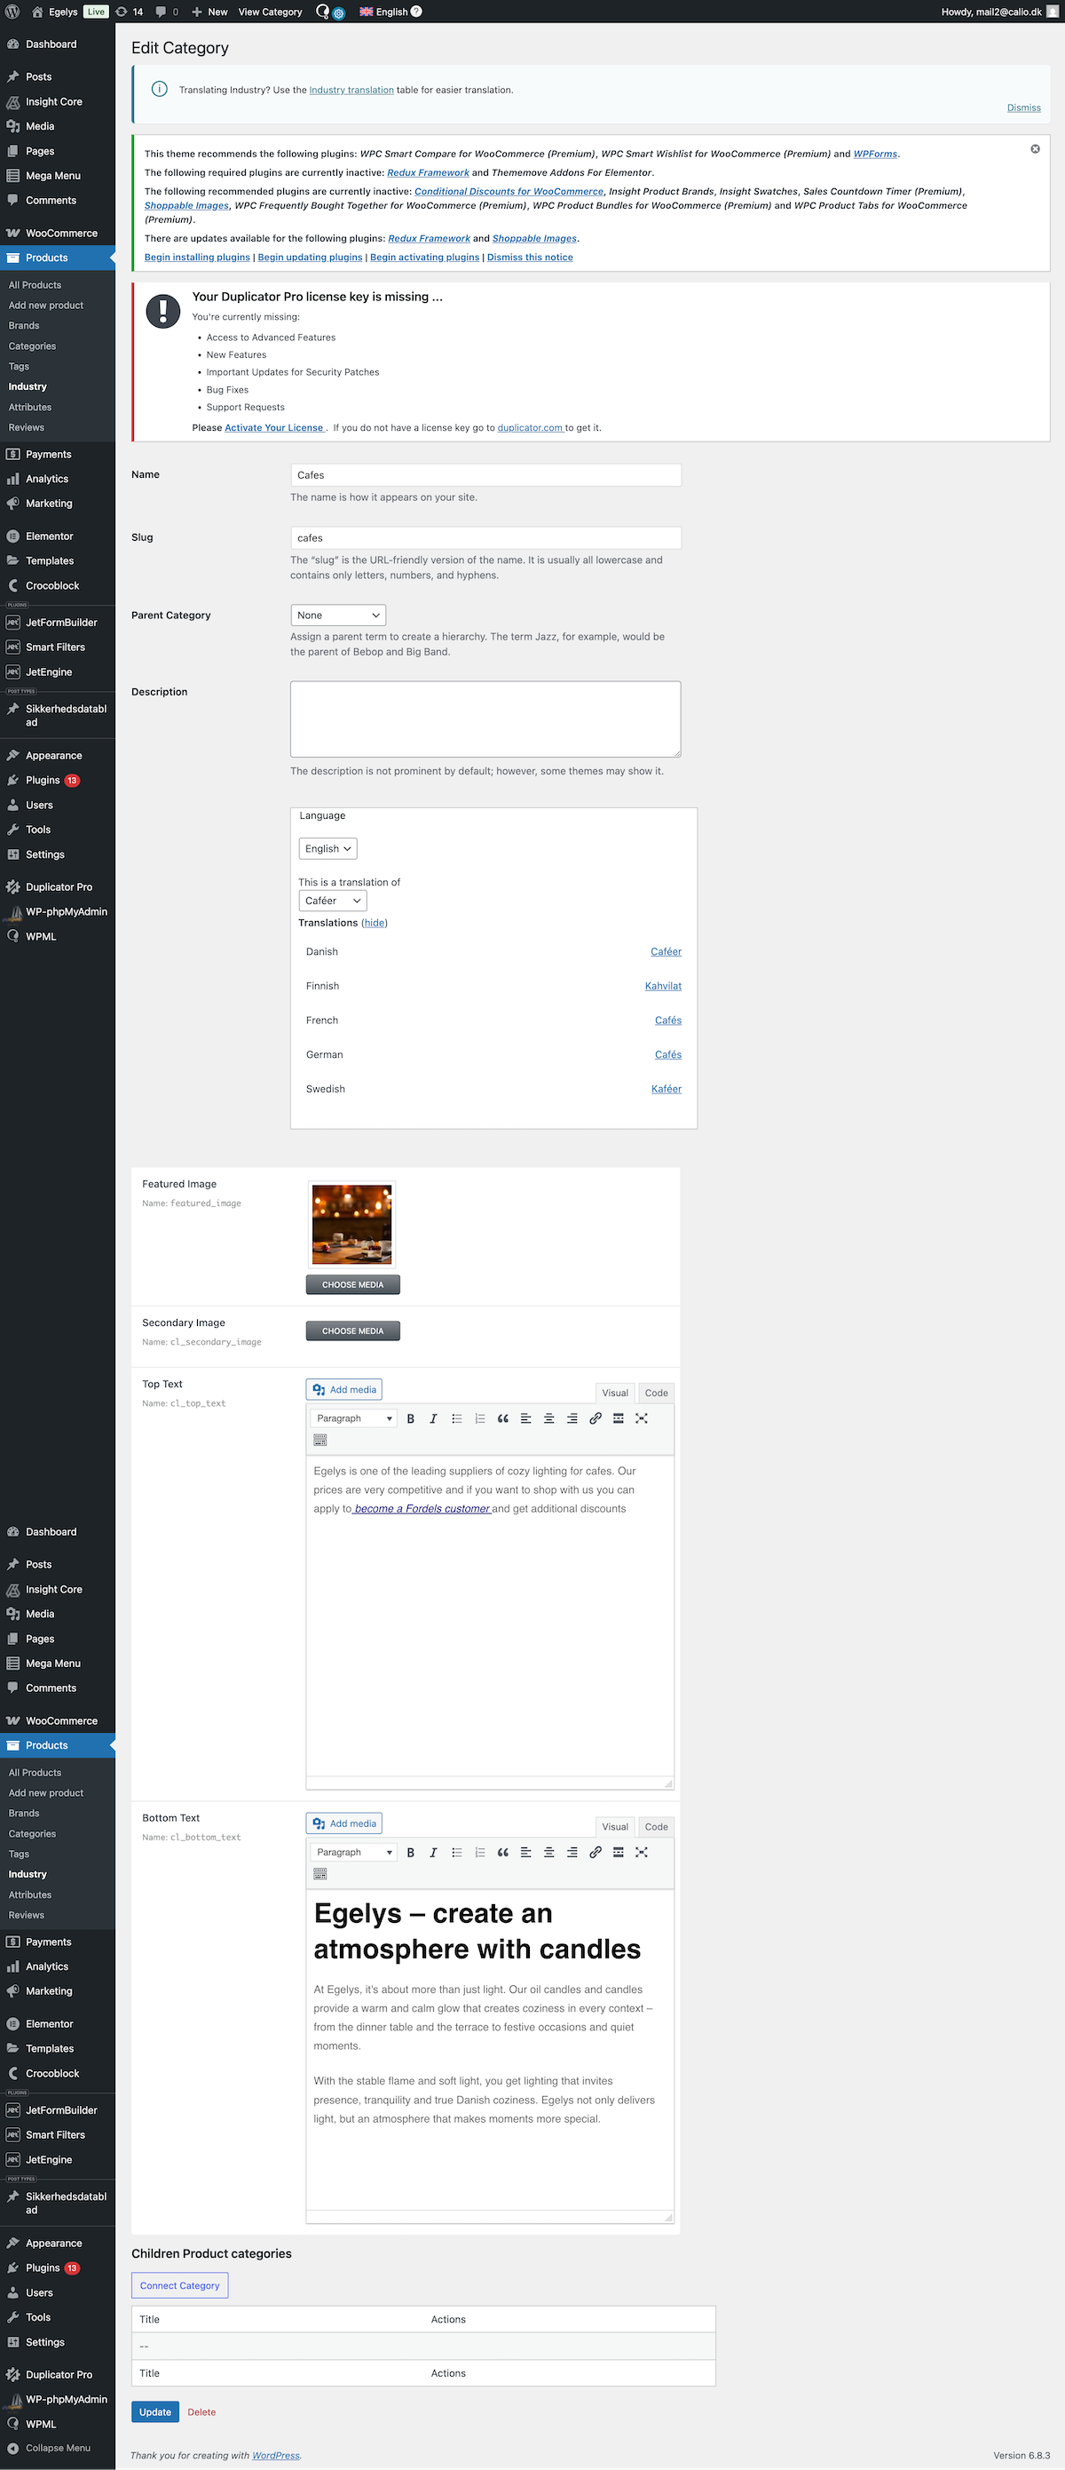1065x2470 pixels.
Task: Insert a numbered list in the Top Text editor
Action: click(x=480, y=1418)
